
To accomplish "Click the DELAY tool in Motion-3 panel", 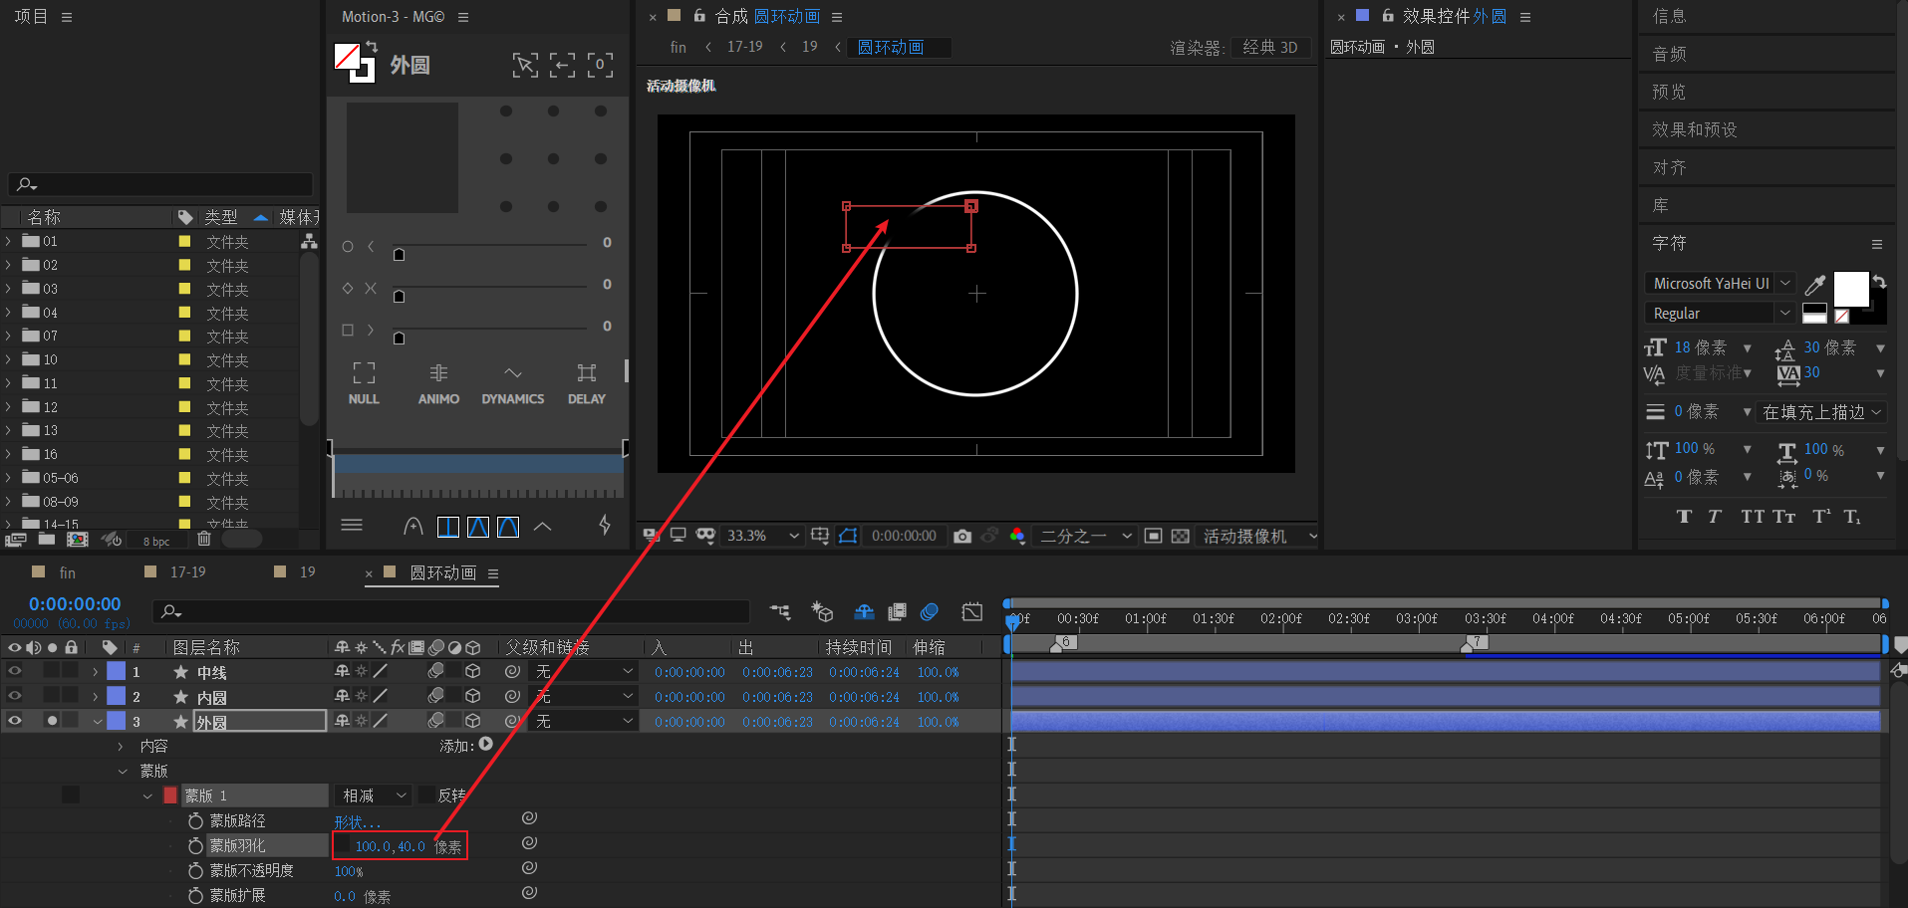I will pos(587,383).
